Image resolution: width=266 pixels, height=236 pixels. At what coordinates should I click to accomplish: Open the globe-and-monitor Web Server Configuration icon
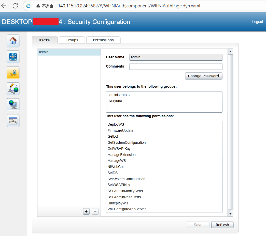(13, 105)
